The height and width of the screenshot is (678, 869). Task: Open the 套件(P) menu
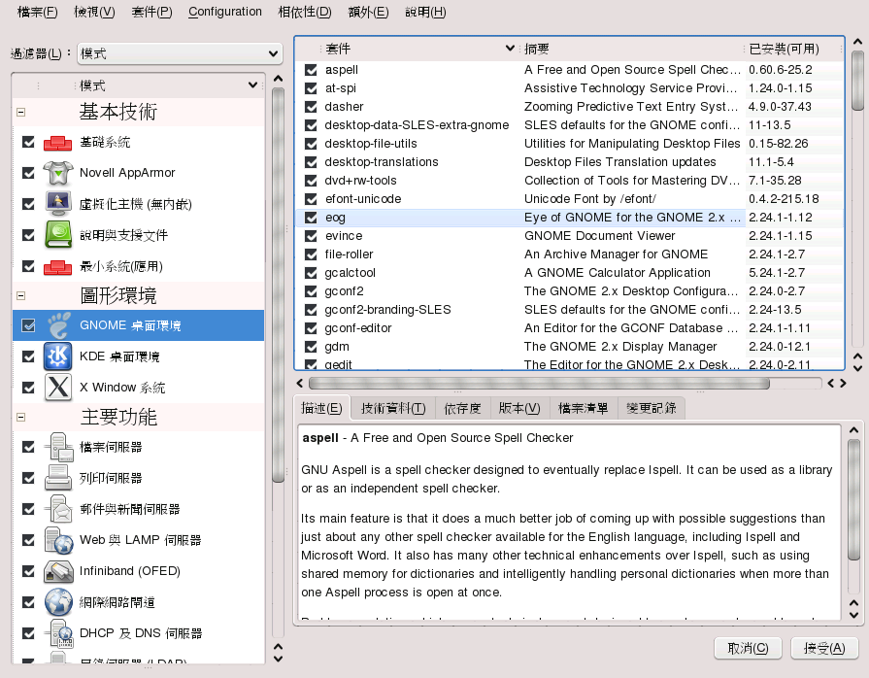[x=151, y=12]
